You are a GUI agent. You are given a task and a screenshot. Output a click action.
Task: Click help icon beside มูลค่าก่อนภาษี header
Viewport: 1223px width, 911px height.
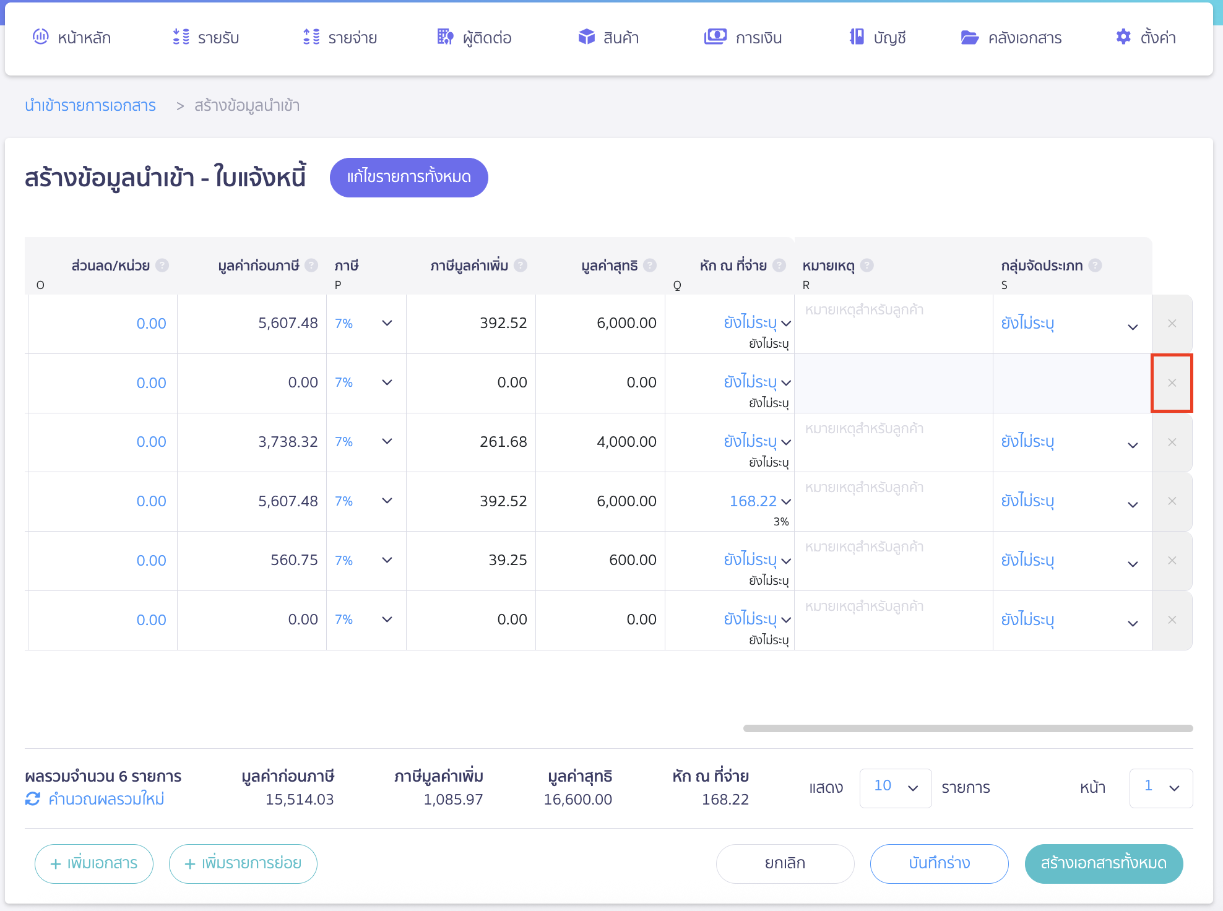click(311, 266)
